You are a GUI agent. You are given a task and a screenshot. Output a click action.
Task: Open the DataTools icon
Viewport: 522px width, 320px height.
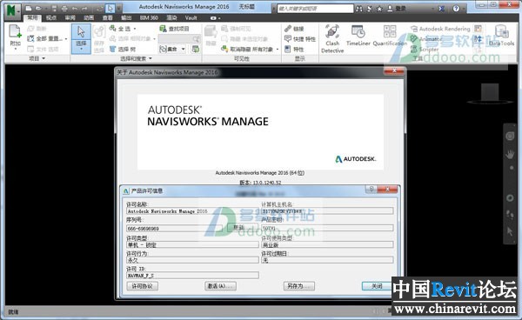[x=502, y=36]
